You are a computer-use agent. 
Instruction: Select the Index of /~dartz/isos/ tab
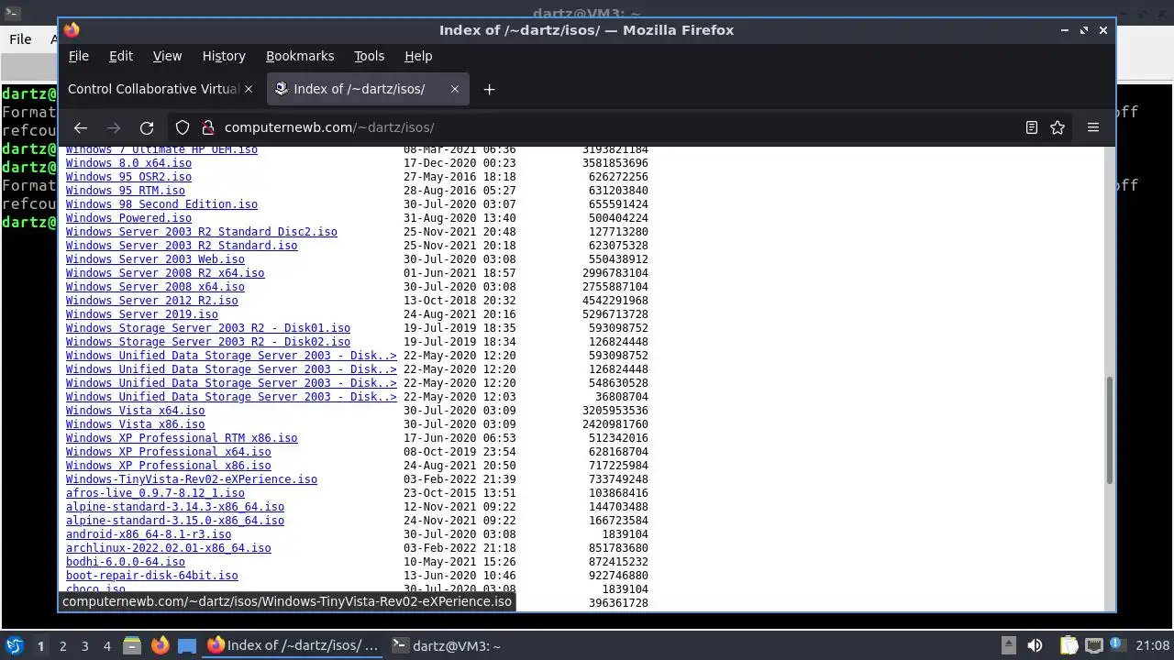pyautogui.click(x=368, y=89)
